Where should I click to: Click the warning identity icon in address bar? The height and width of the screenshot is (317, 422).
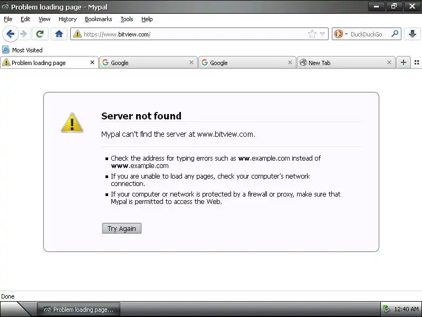click(77, 34)
